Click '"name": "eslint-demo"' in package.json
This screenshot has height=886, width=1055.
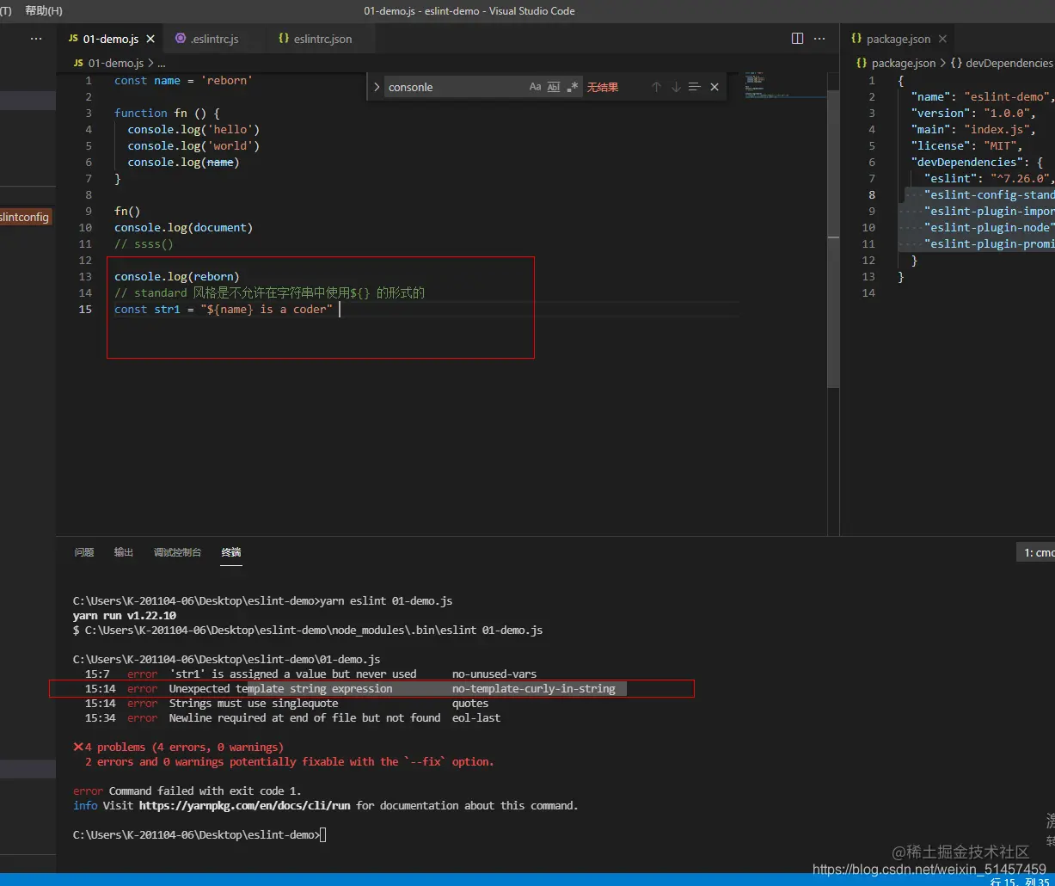click(982, 97)
